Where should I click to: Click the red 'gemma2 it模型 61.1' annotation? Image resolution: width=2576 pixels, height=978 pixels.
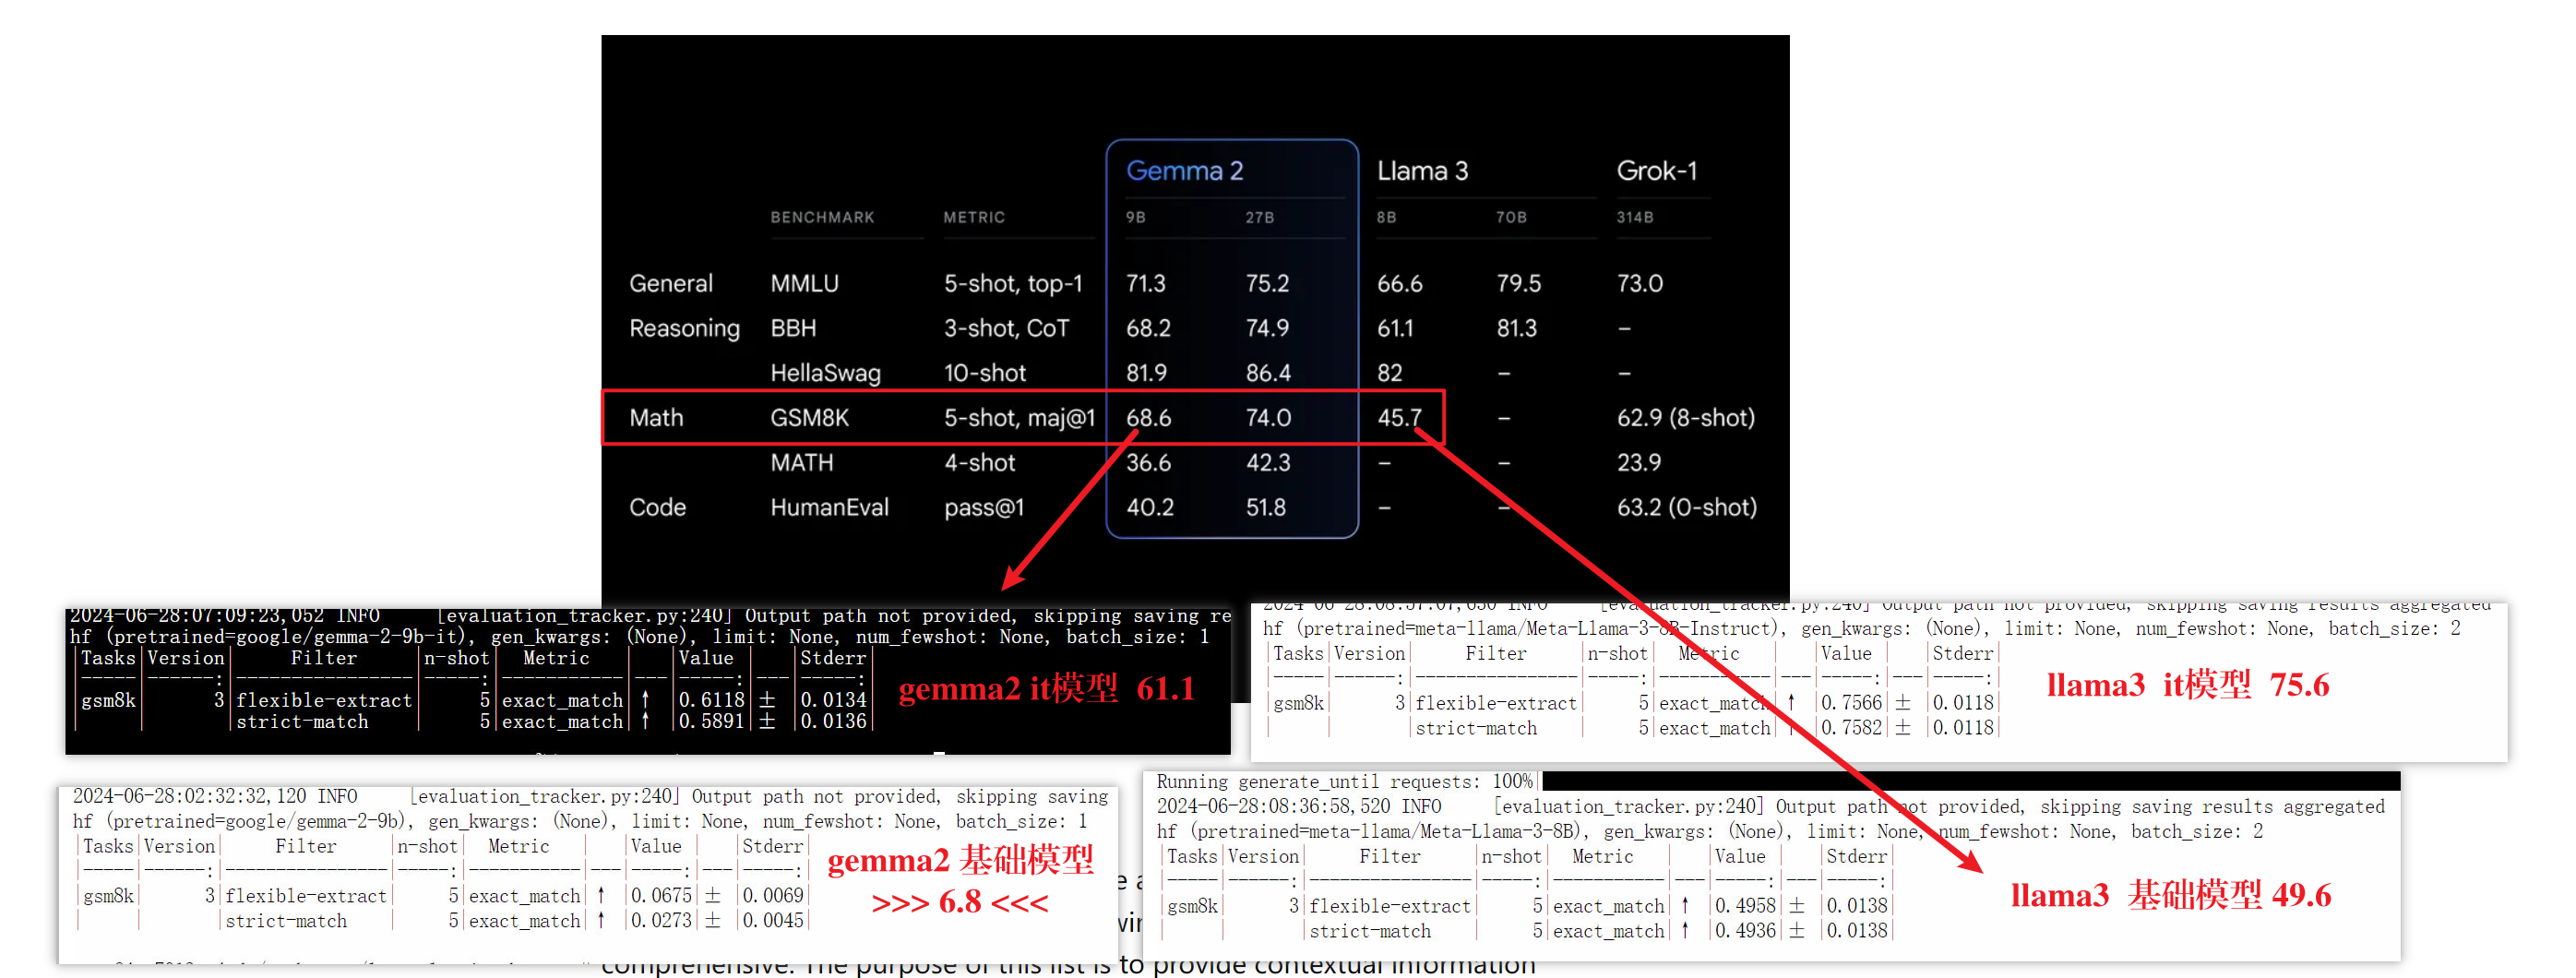point(1046,688)
